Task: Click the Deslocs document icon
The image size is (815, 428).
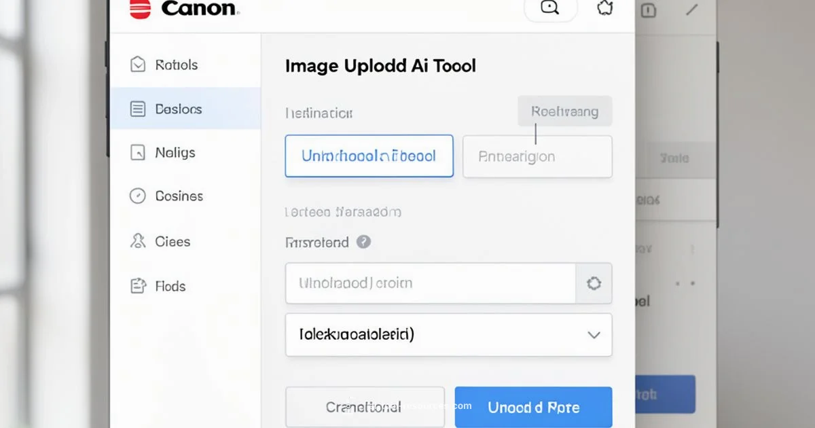Action: [139, 109]
